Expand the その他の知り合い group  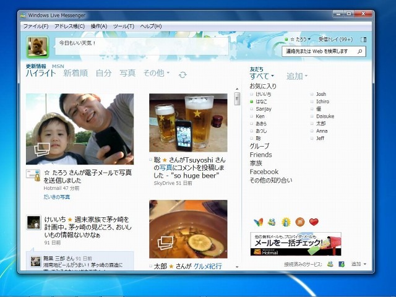pyautogui.click(x=271, y=180)
